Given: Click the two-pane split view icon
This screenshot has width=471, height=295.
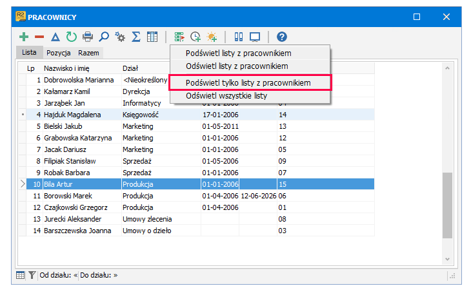Looking at the screenshot, I should click(x=239, y=37).
